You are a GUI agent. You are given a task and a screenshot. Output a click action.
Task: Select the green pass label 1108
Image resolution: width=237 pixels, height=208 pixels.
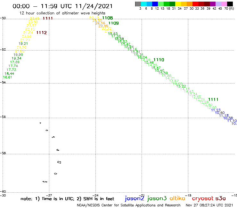108,18
